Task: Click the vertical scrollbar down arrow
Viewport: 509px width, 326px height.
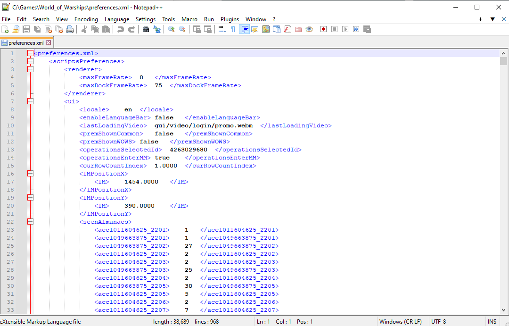Action: tap(503, 310)
